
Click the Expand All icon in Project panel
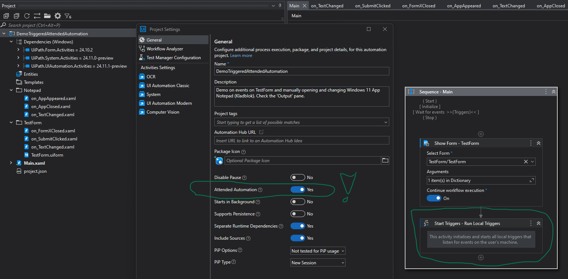6,16
